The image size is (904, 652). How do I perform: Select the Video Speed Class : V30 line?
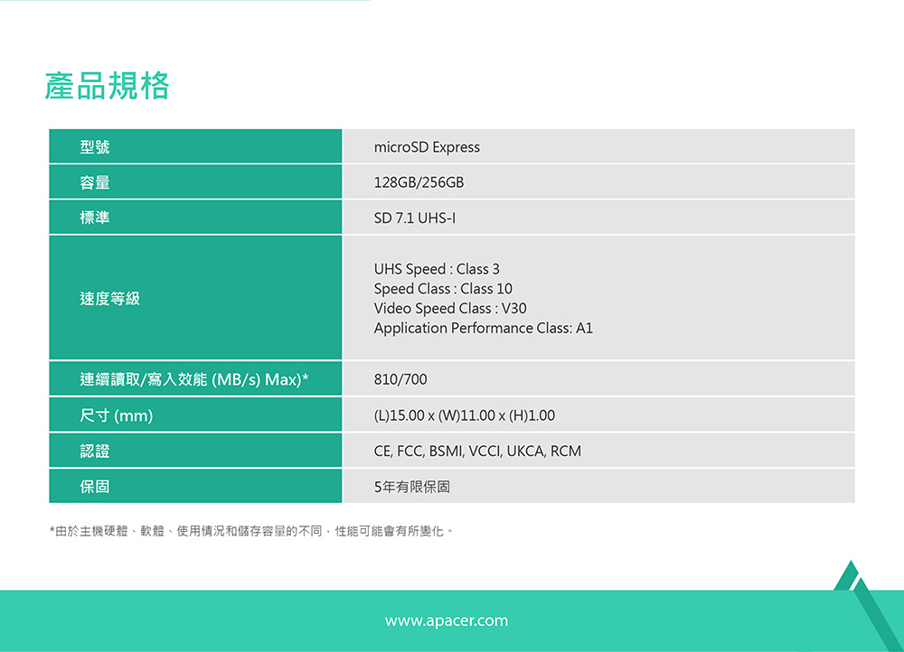point(449,308)
